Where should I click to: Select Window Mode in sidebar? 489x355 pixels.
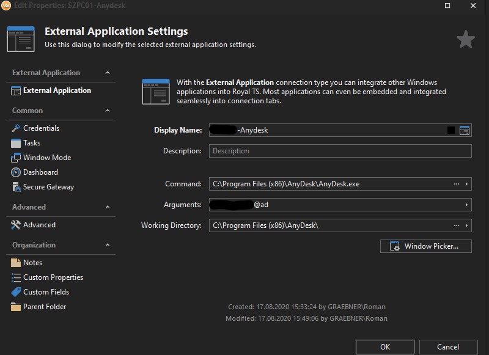(47, 158)
